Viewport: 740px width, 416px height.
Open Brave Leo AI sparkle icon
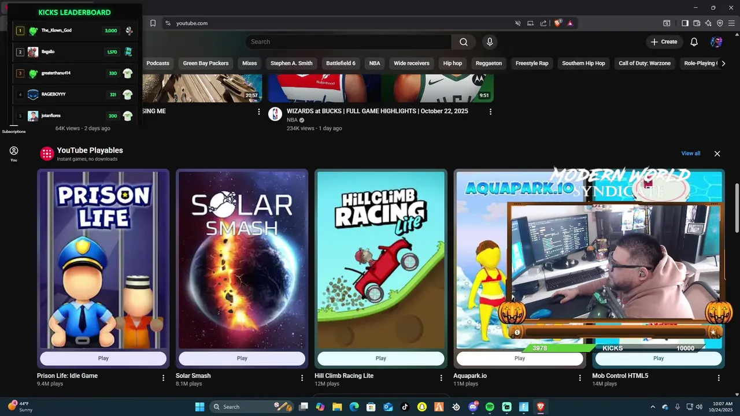pos(708,23)
